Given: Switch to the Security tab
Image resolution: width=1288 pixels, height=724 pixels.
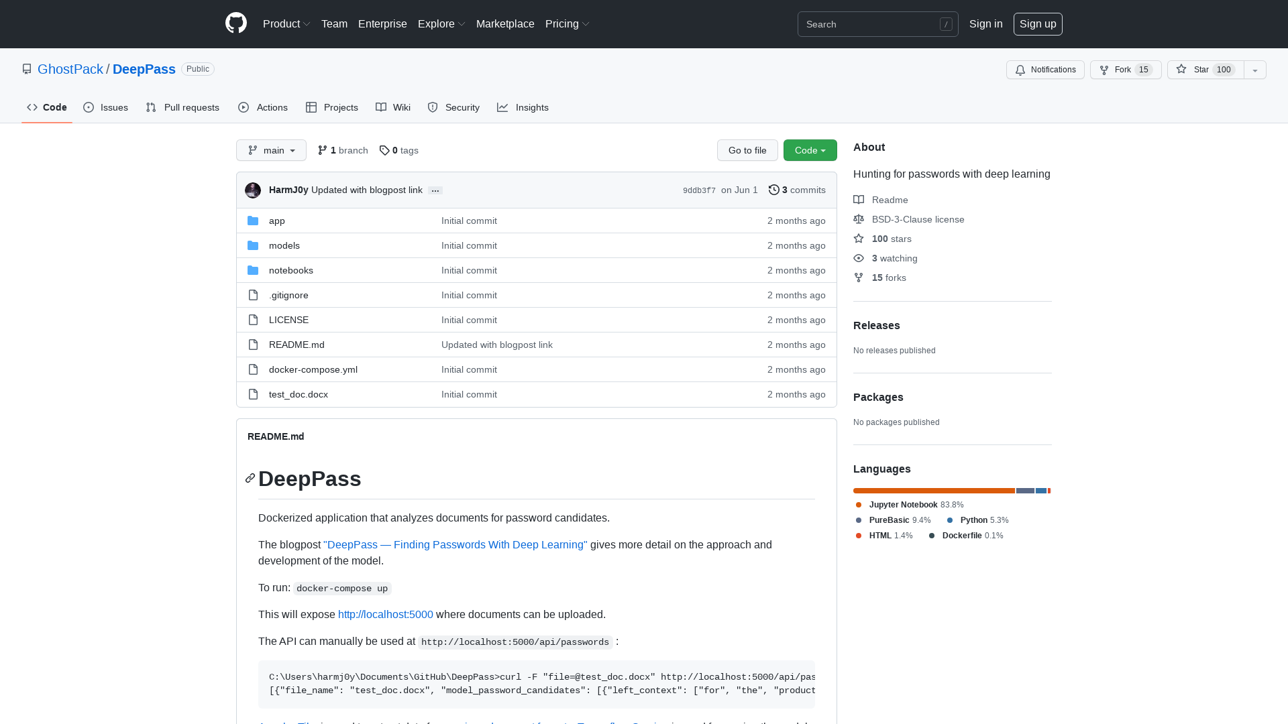Looking at the screenshot, I should tap(453, 107).
